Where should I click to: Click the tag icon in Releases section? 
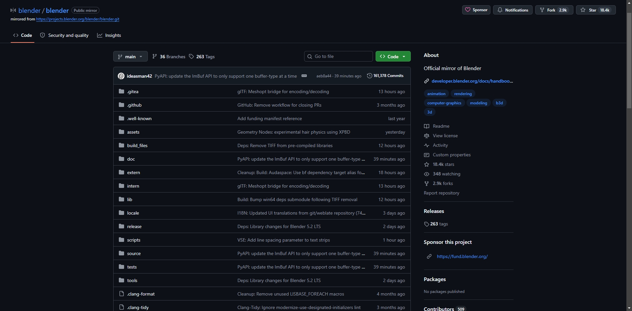(427, 224)
